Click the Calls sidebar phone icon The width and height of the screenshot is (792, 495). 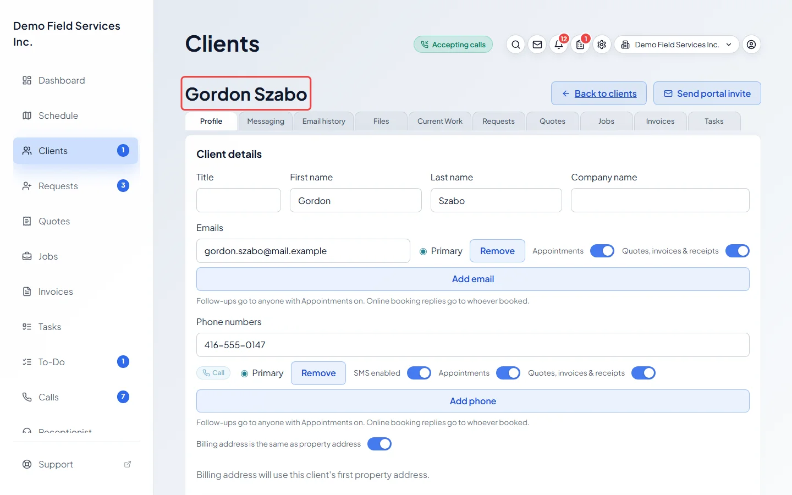pyautogui.click(x=27, y=397)
